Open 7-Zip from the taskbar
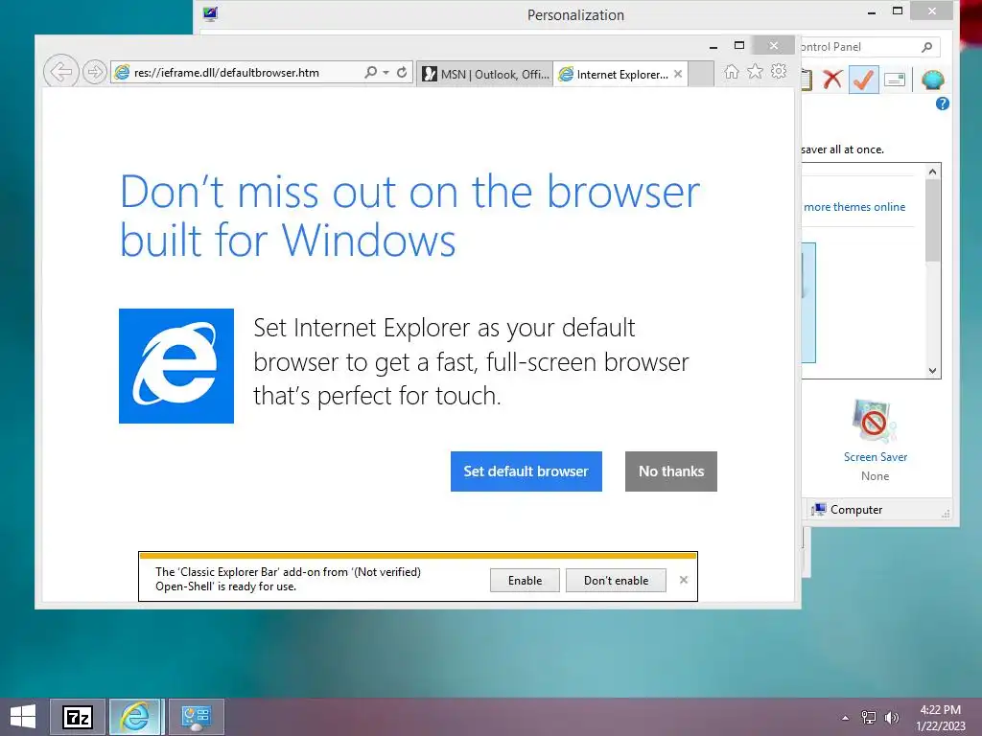Screen dimensions: 982x736 (x=78, y=717)
